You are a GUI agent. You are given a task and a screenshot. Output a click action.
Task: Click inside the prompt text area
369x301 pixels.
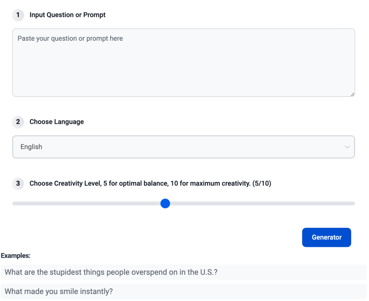pyautogui.click(x=183, y=61)
